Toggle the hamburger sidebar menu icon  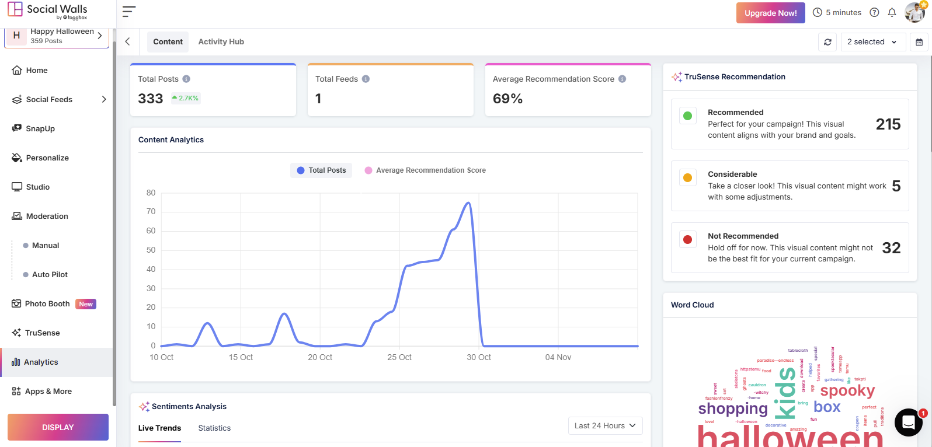pos(129,12)
